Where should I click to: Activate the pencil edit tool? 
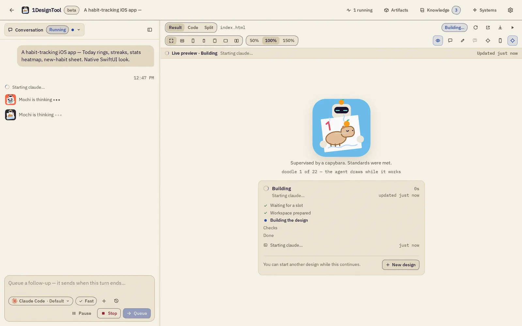click(463, 41)
